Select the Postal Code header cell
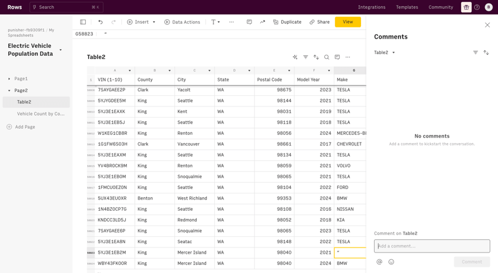The height and width of the screenshot is (273, 498). [274, 80]
